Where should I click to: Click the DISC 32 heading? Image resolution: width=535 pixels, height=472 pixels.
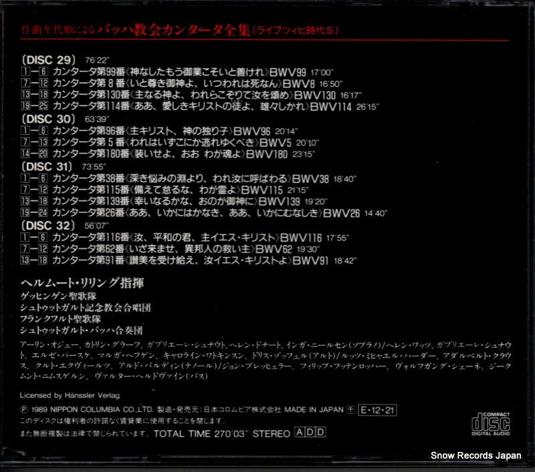click(x=47, y=226)
